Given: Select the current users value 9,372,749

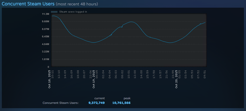Looking at the screenshot, I should click(97, 103).
